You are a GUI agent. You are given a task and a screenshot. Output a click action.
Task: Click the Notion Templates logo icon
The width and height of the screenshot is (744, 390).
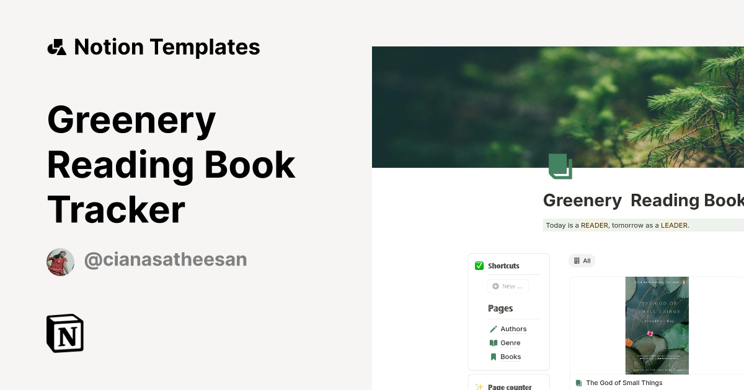(56, 46)
